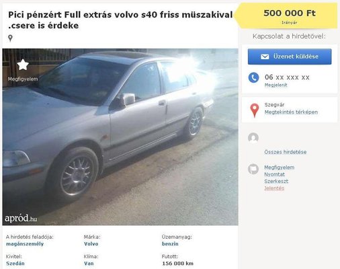Open Megtekintés térképen map link

[291, 112]
